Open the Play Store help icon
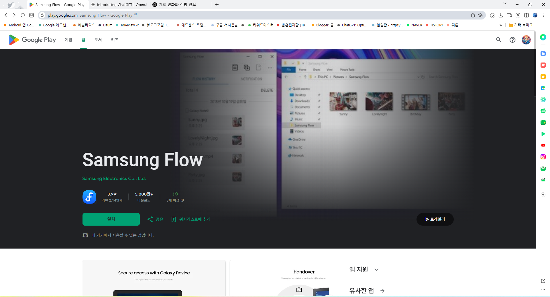Screen dimensions: 550x297 click(512, 40)
